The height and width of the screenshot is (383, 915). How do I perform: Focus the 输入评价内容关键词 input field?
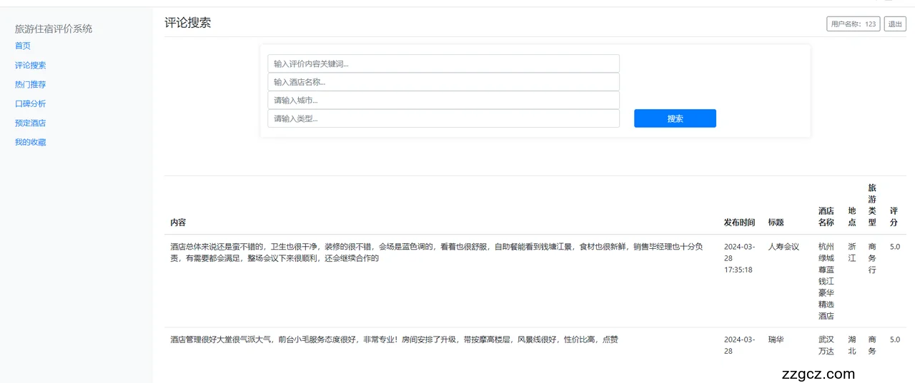443,63
